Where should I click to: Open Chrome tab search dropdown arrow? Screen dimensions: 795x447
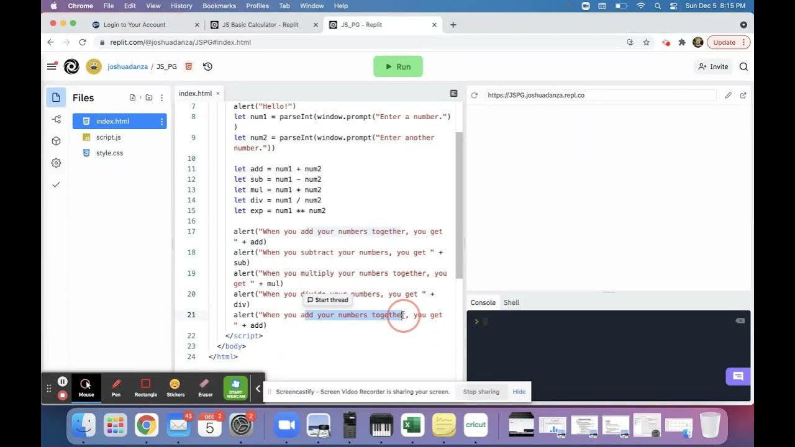(743, 25)
